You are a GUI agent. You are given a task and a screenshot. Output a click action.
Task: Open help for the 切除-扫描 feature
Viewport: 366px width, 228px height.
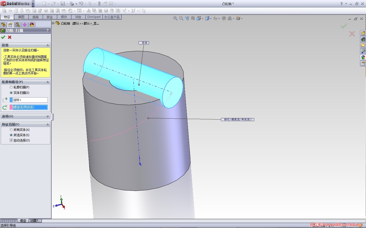tap(48, 31)
